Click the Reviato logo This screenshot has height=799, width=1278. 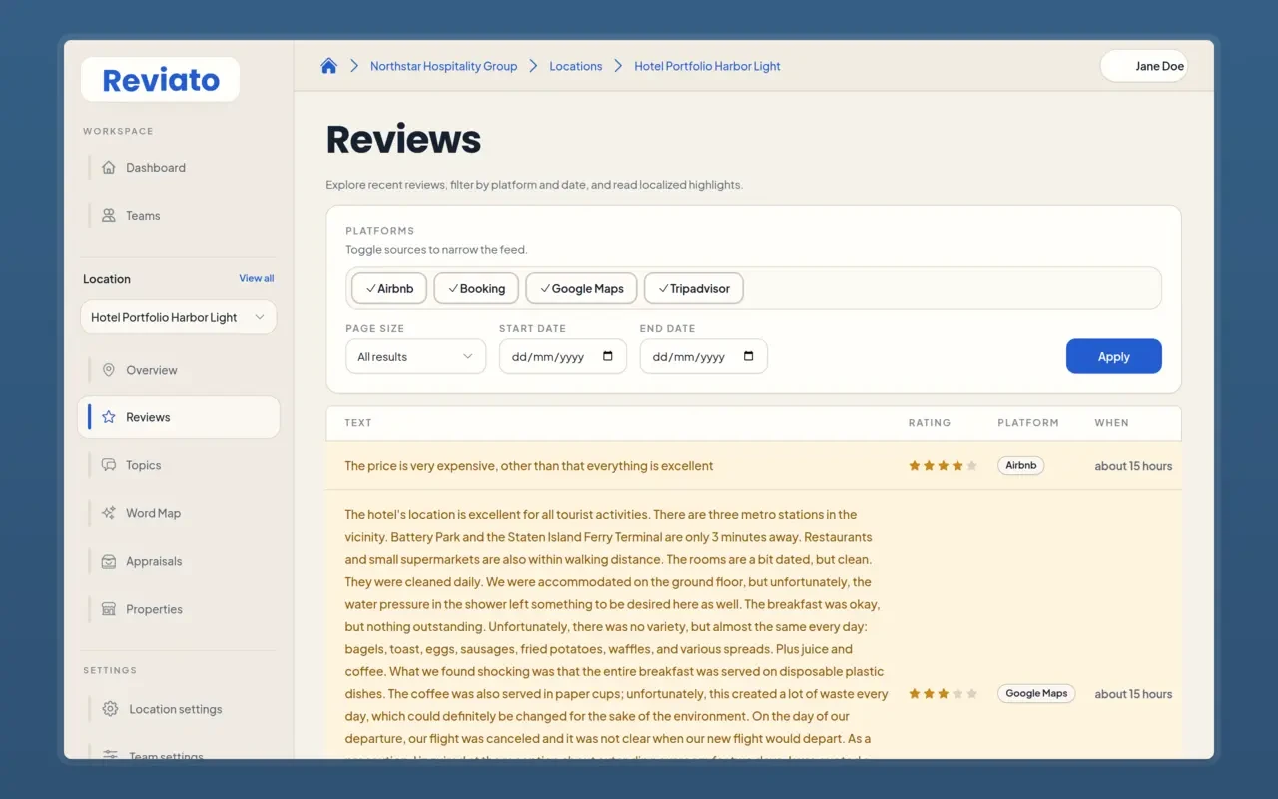click(160, 80)
